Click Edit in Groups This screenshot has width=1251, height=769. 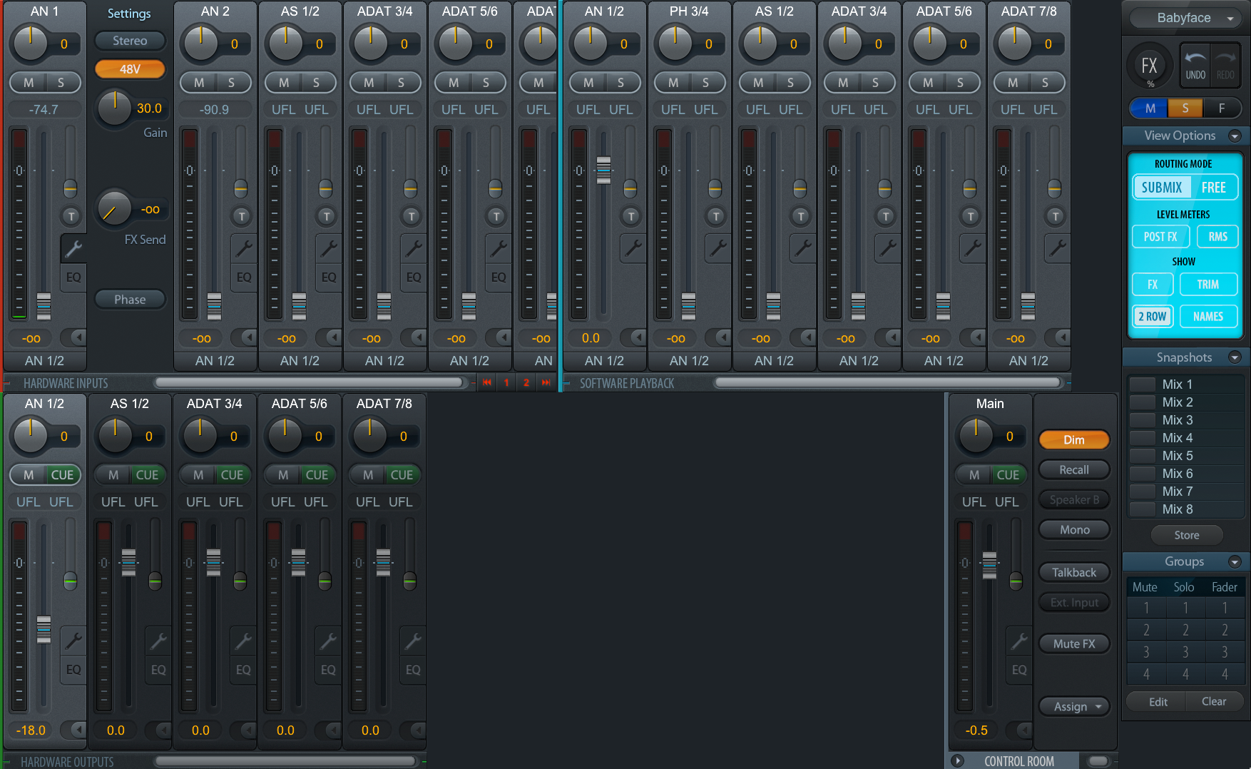[x=1158, y=702]
